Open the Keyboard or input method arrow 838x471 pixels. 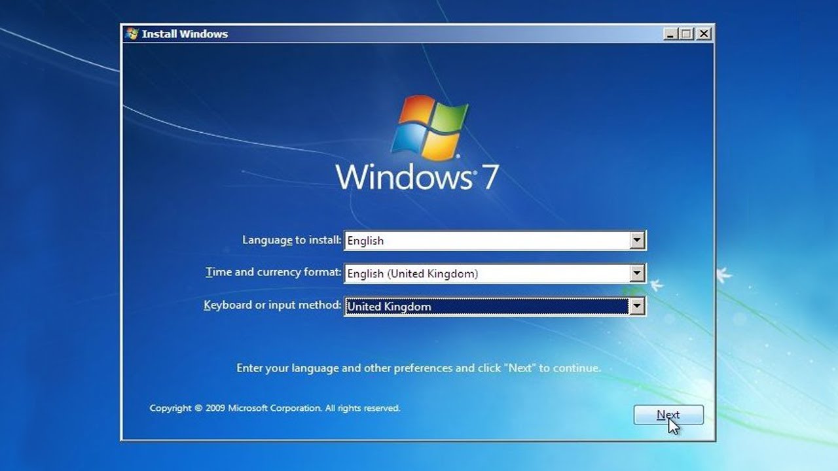click(637, 306)
